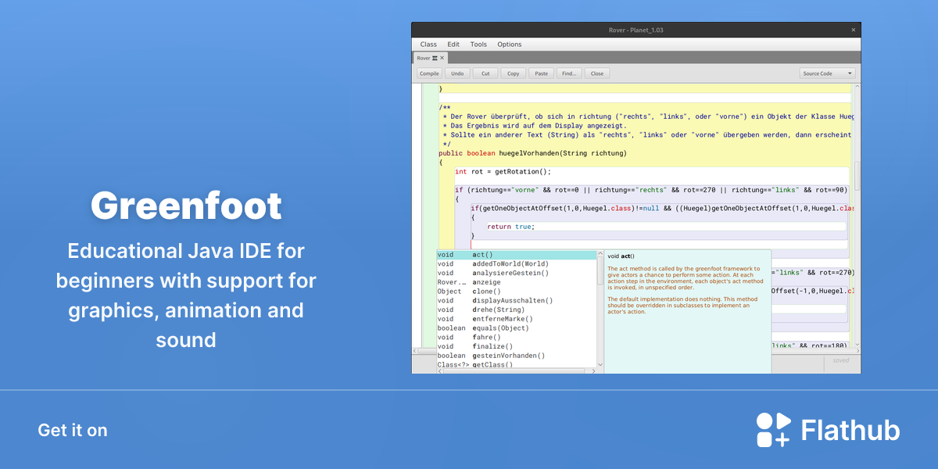This screenshot has height=469, width=938.
Task: Click the 'void act()' documentation heading
Action: 621,256
